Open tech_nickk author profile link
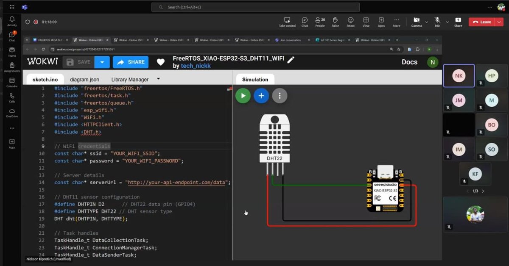 coord(196,66)
